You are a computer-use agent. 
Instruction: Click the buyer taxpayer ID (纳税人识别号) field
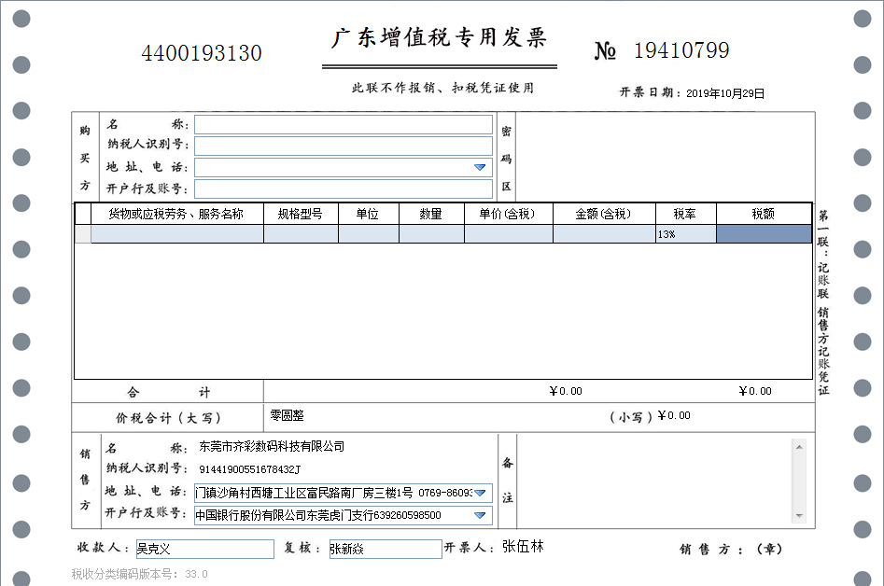(x=344, y=146)
